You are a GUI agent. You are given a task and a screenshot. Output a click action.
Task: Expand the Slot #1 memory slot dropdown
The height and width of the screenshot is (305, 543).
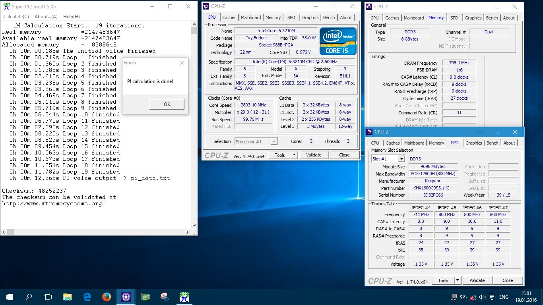pyautogui.click(x=401, y=159)
